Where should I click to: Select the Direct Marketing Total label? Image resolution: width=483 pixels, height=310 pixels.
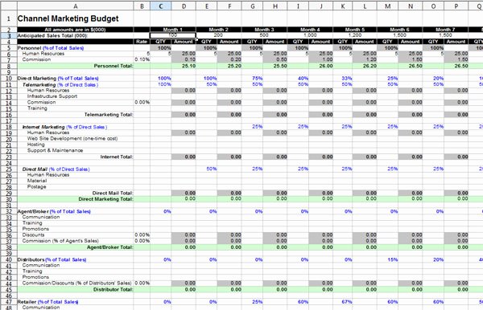click(105, 199)
